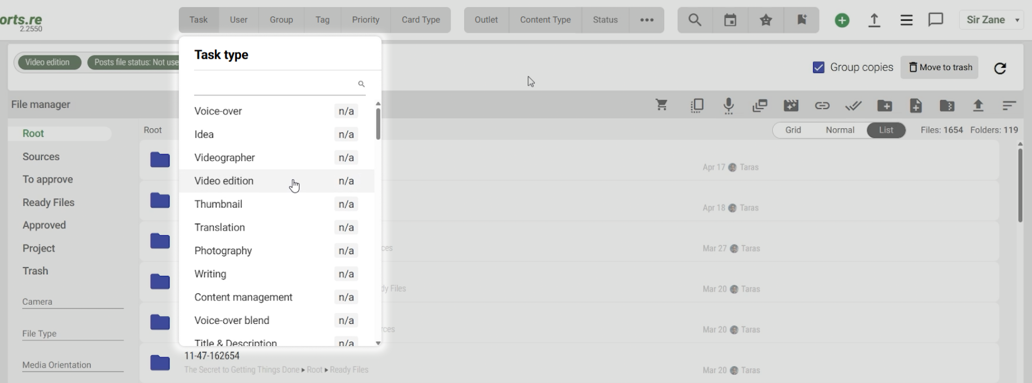Open the Sir Zane user dropdown

(x=992, y=20)
